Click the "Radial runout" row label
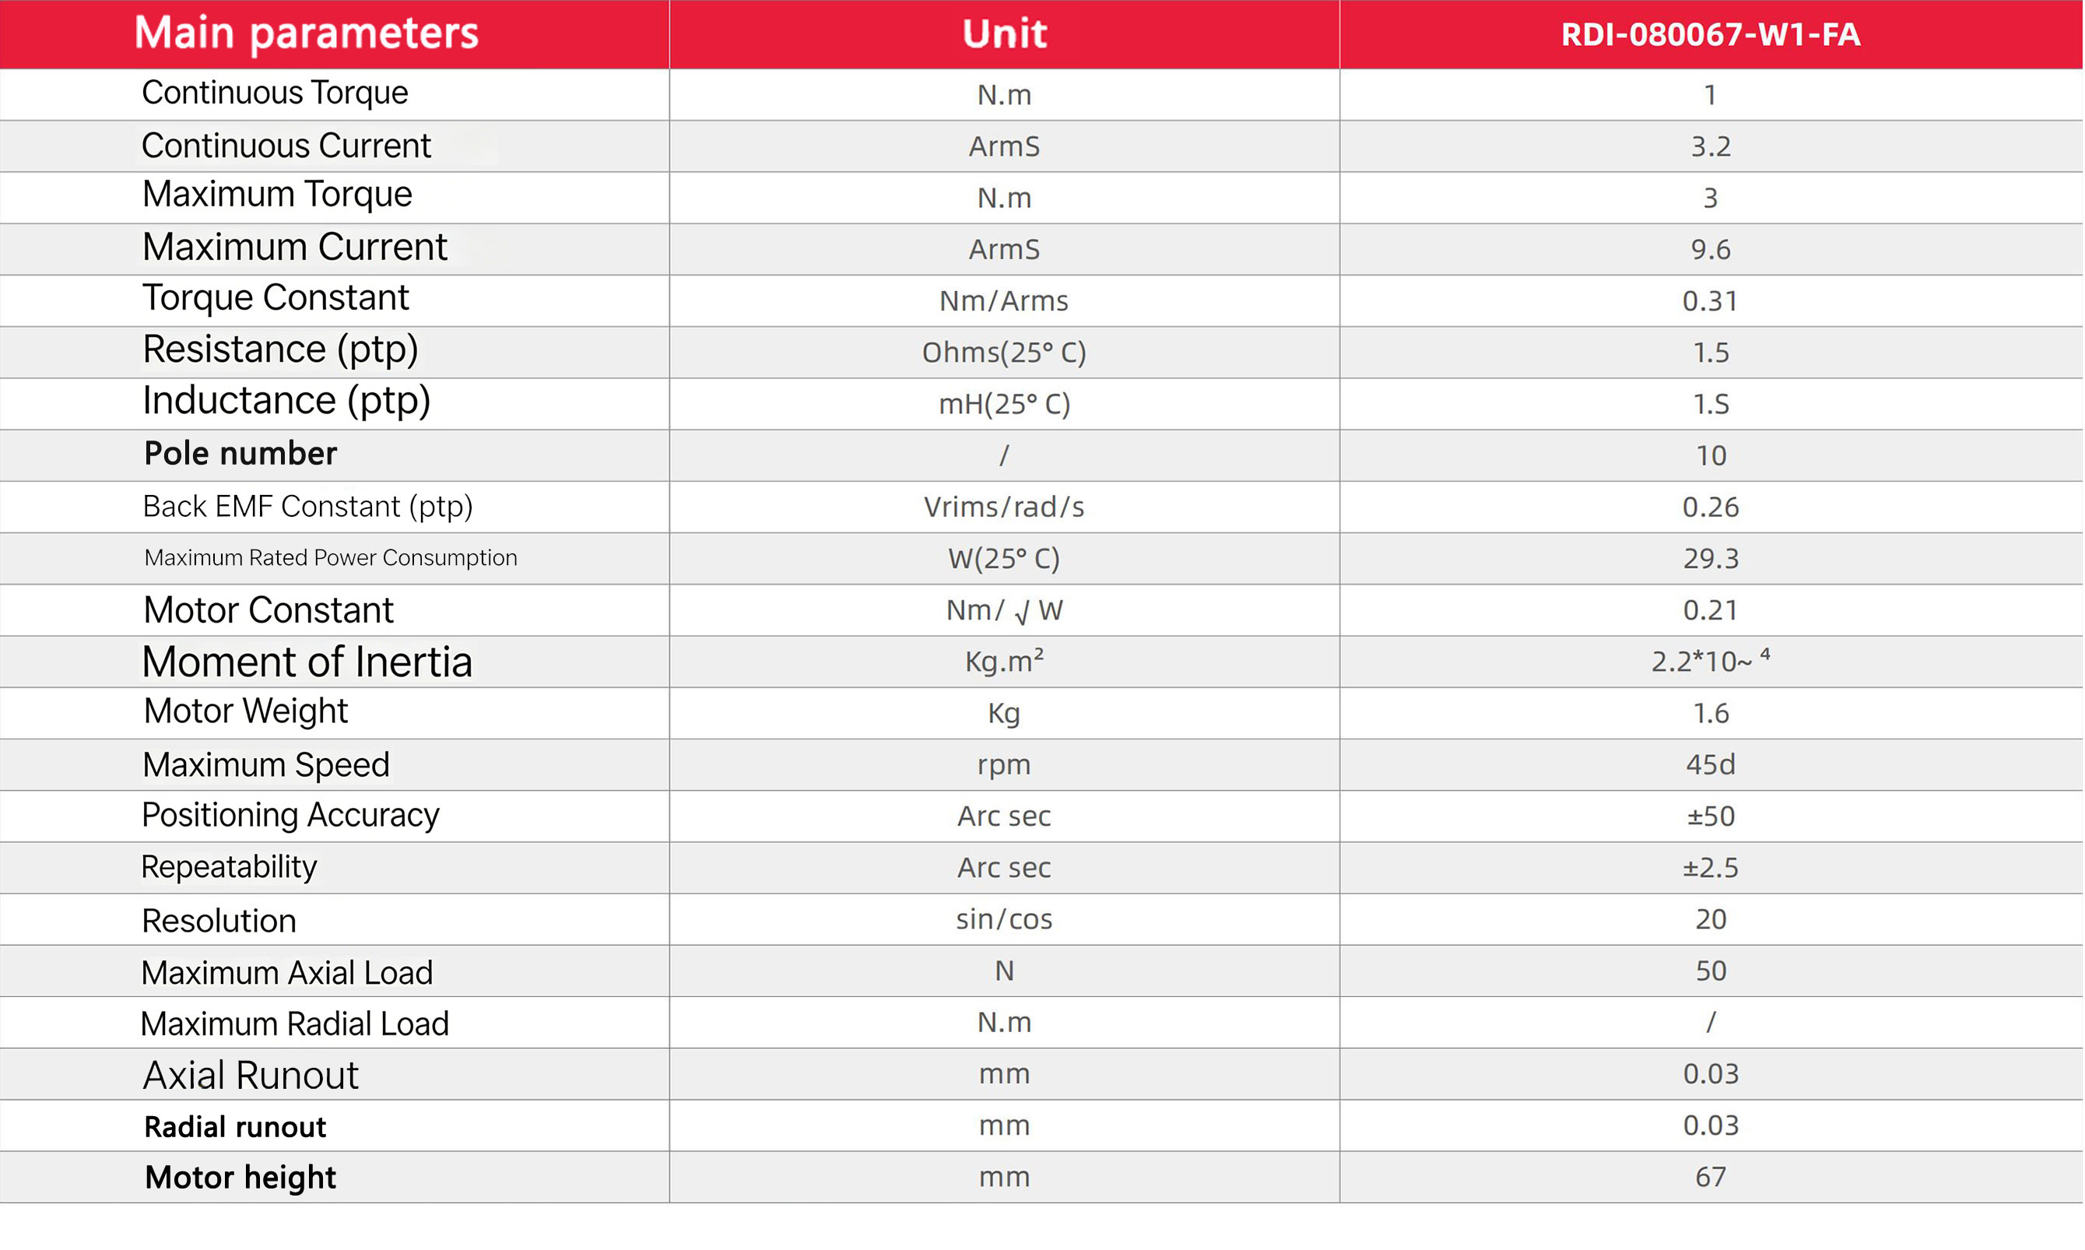 pyautogui.click(x=235, y=1127)
